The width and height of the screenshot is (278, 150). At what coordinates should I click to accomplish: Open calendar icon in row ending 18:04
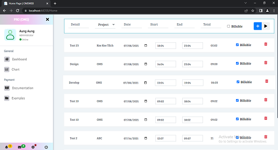146,101
